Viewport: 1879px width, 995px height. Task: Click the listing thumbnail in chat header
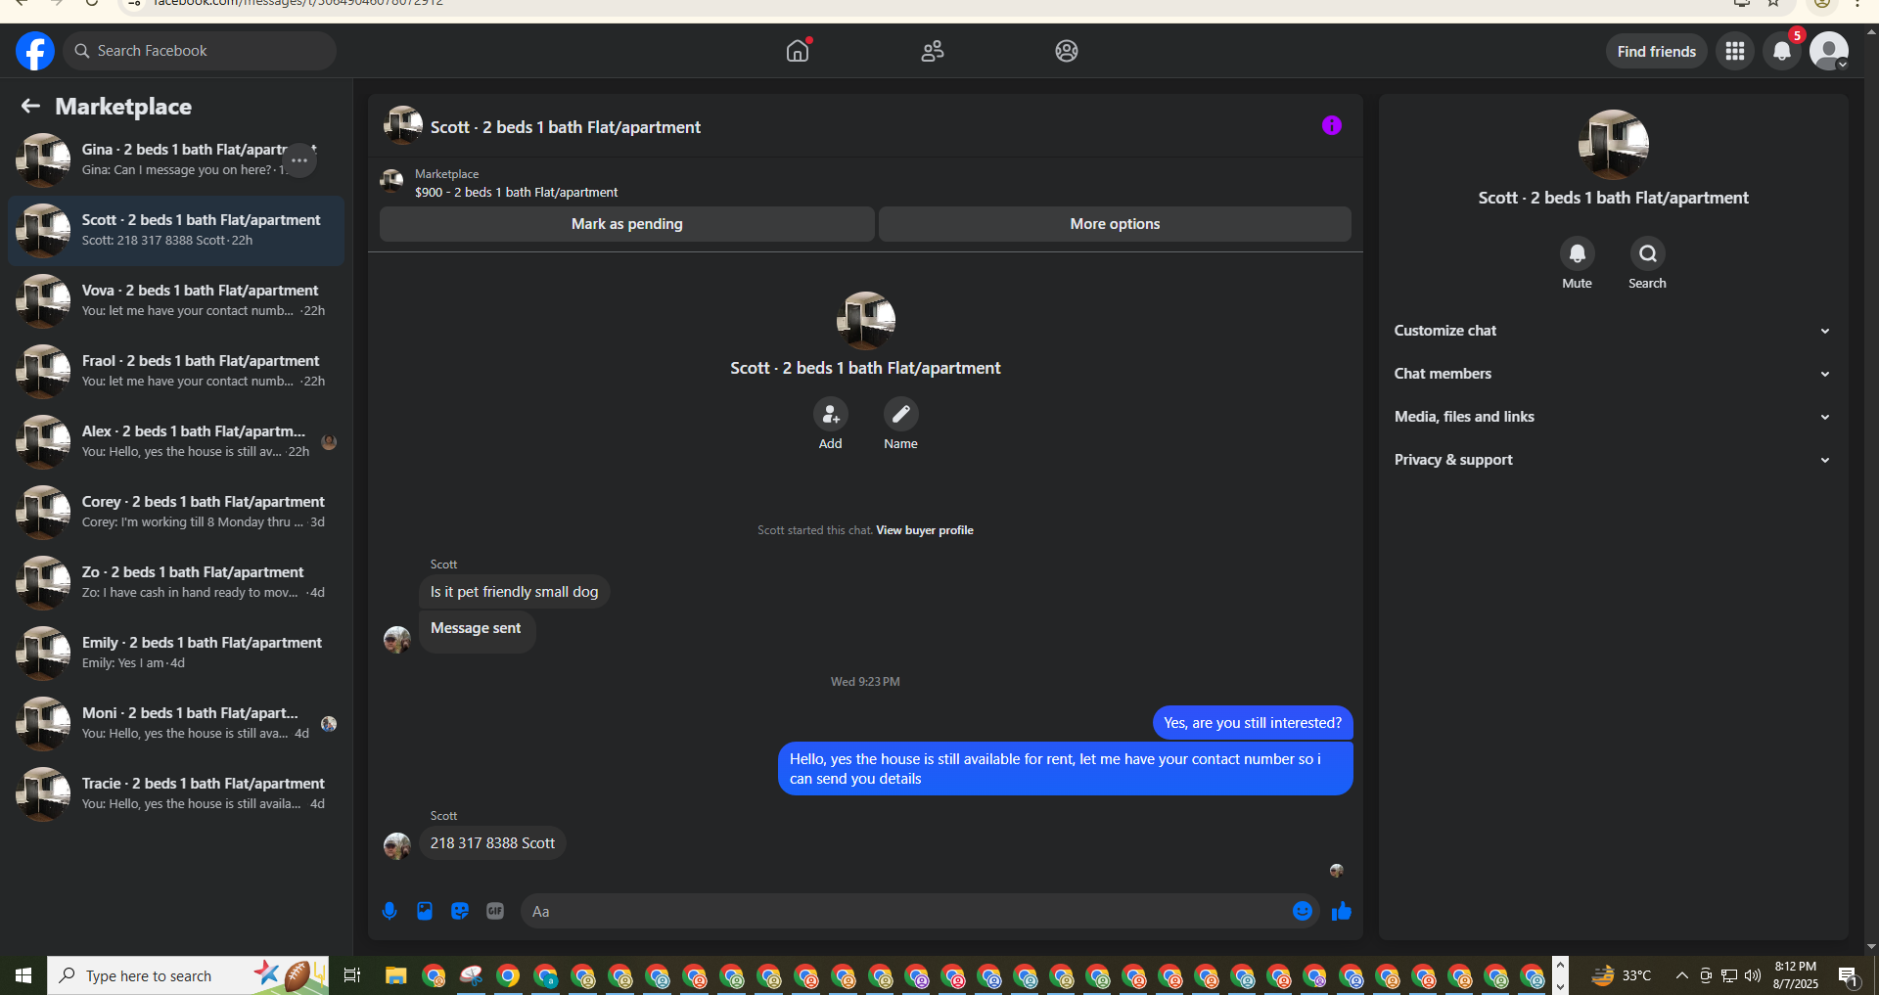(403, 125)
